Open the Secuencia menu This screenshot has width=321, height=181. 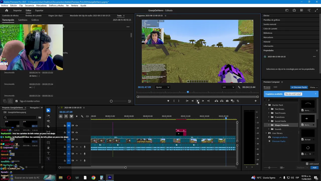click(x=29, y=5)
